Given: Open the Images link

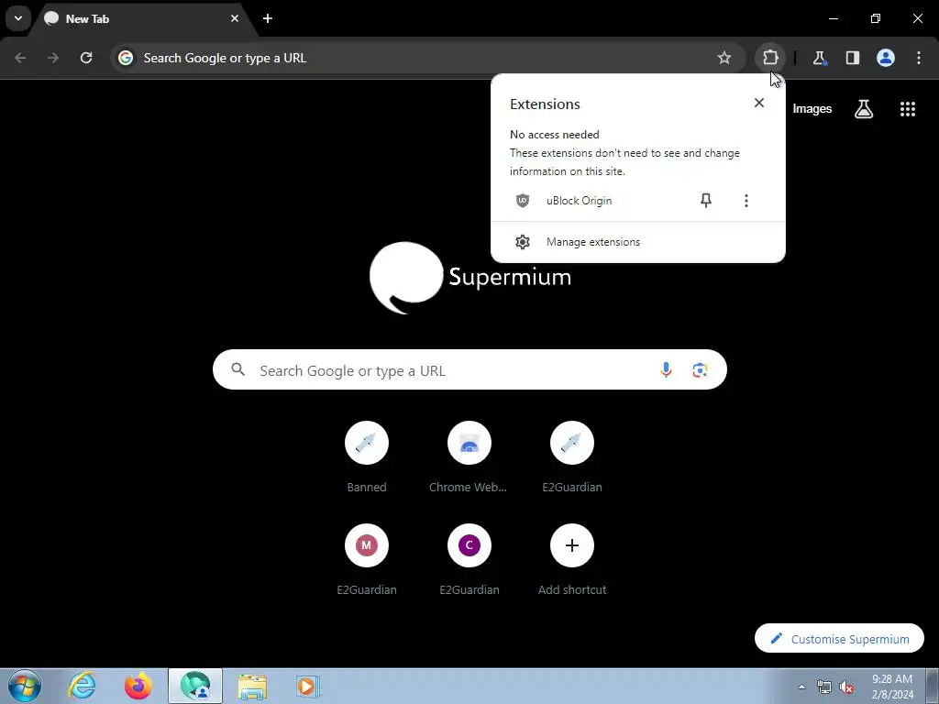Looking at the screenshot, I should tap(812, 109).
